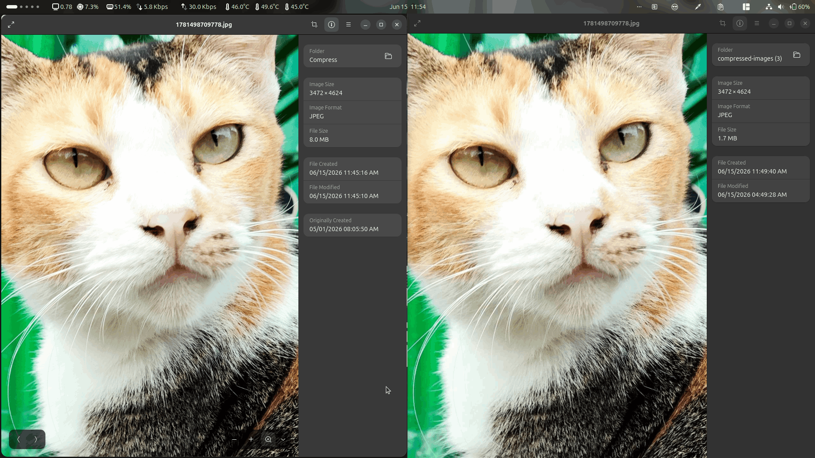Screen dimensions: 815x458
Task: Open the tiling layout tray icon
Action: click(x=746, y=7)
